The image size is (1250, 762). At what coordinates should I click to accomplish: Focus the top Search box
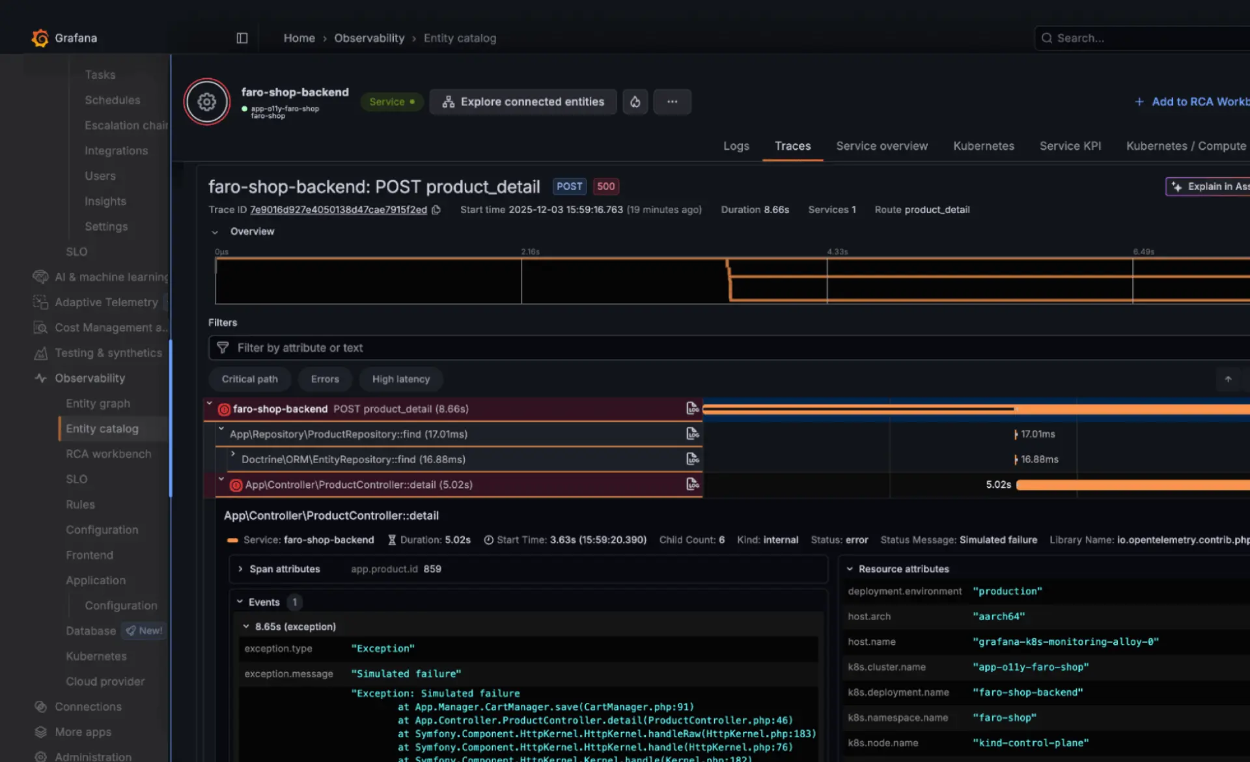click(1142, 38)
